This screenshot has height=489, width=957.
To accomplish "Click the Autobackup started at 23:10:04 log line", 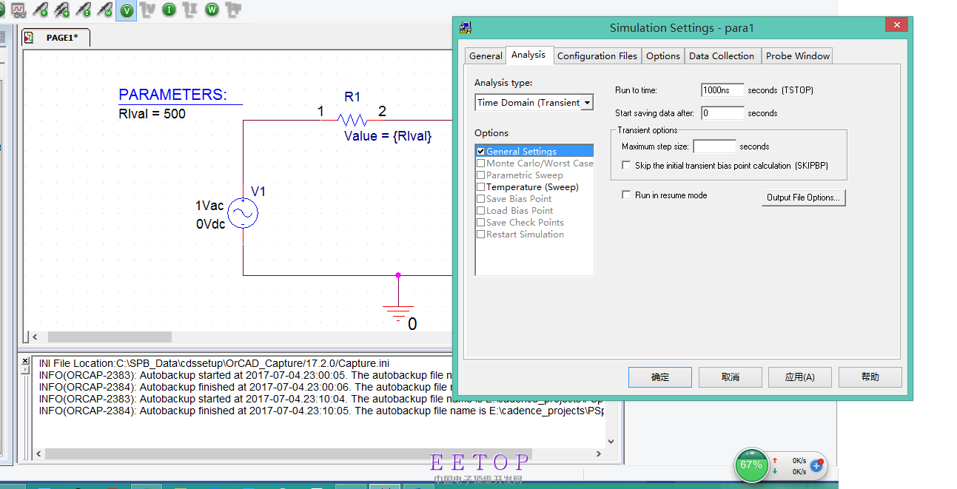I will coord(321,399).
